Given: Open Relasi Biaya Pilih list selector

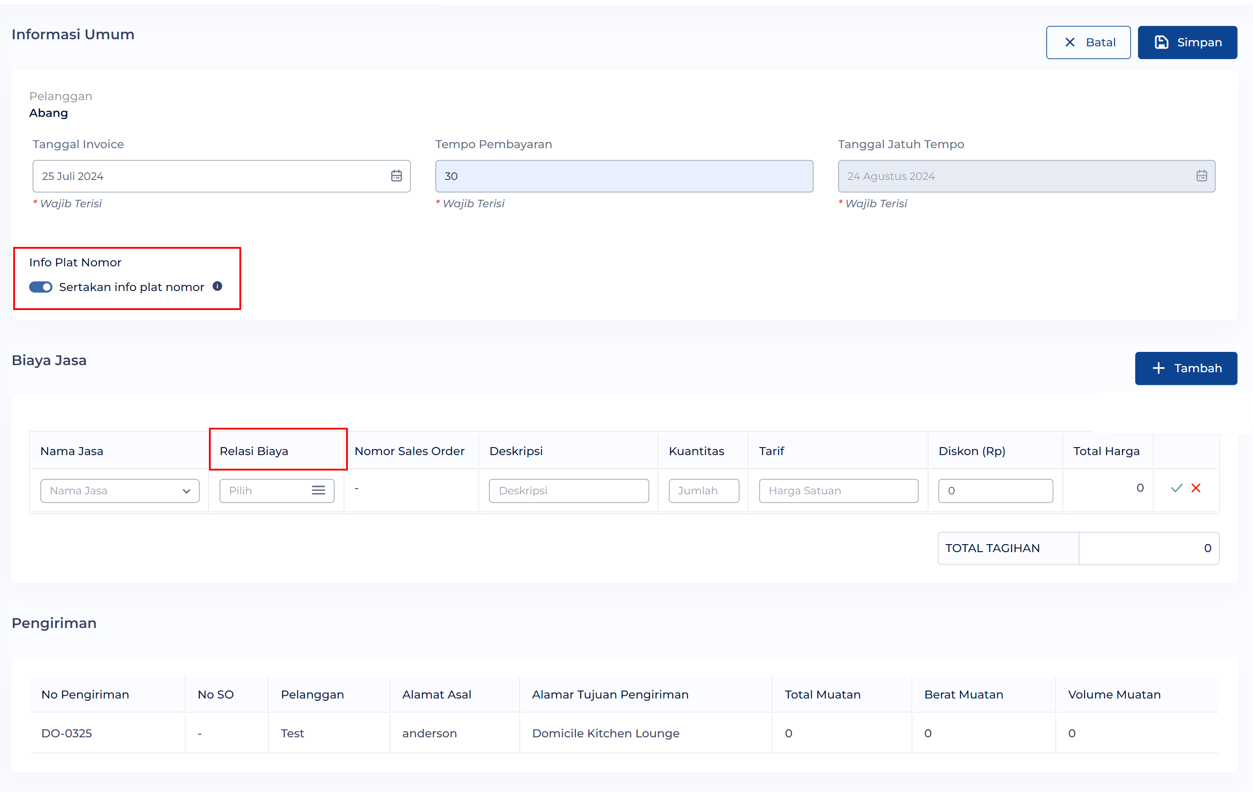Looking at the screenshot, I should pos(277,491).
